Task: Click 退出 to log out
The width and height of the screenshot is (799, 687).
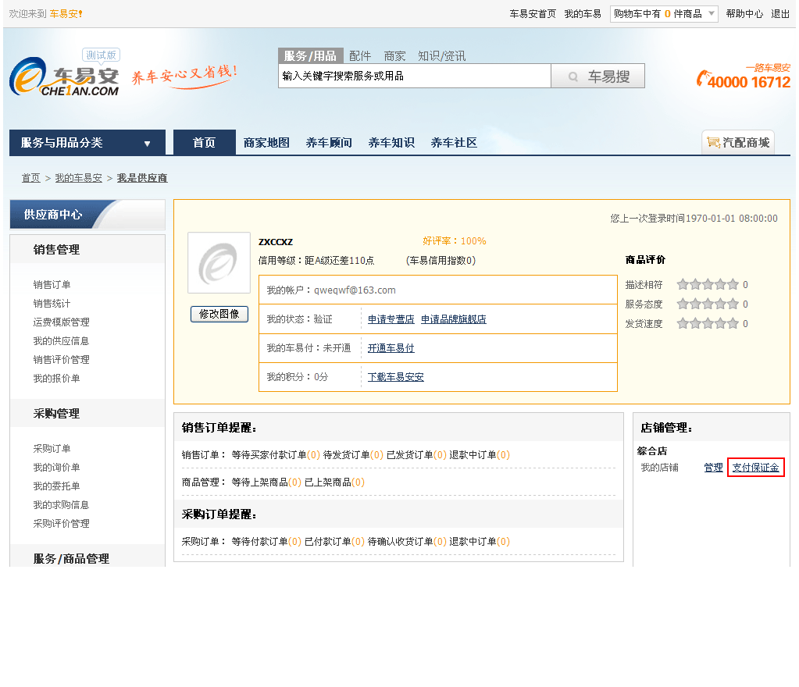Action: pos(780,14)
